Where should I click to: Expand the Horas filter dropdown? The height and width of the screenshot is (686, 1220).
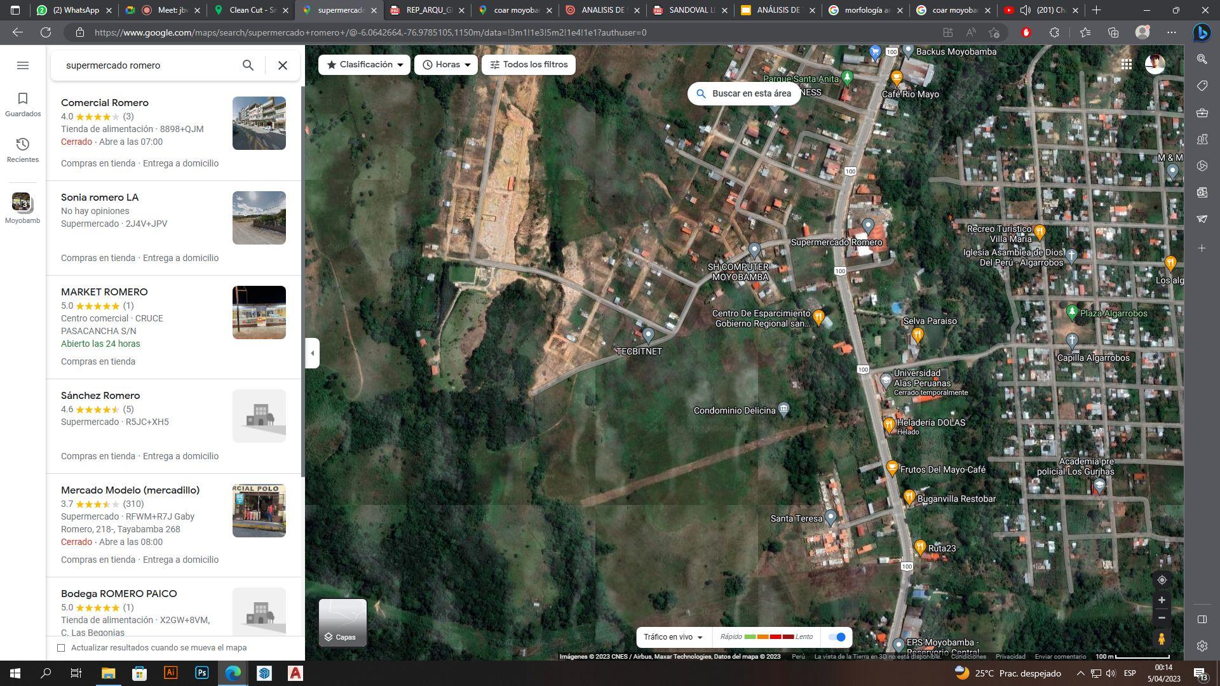tap(446, 65)
